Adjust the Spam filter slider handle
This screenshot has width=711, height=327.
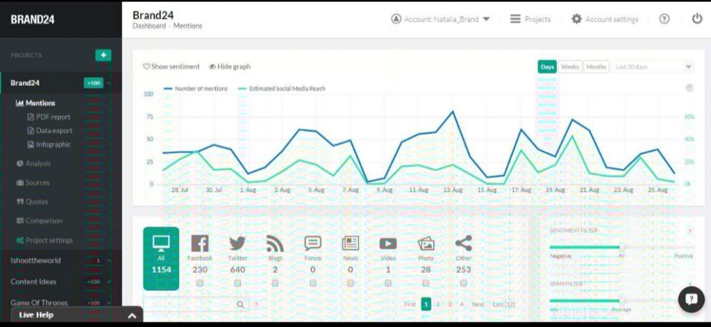pyautogui.click(x=622, y=300)
